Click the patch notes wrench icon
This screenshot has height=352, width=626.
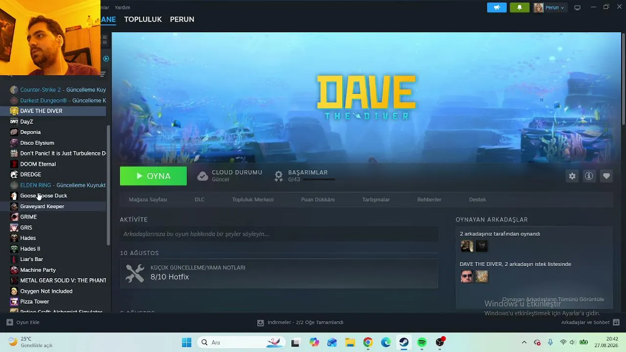135,273
